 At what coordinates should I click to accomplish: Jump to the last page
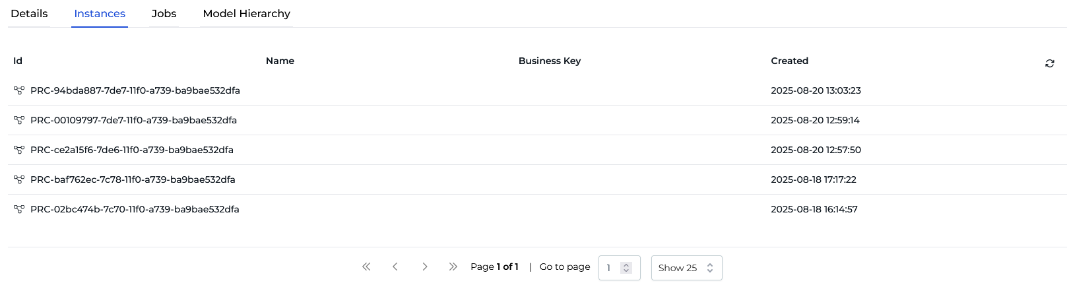tap(453, 267)
